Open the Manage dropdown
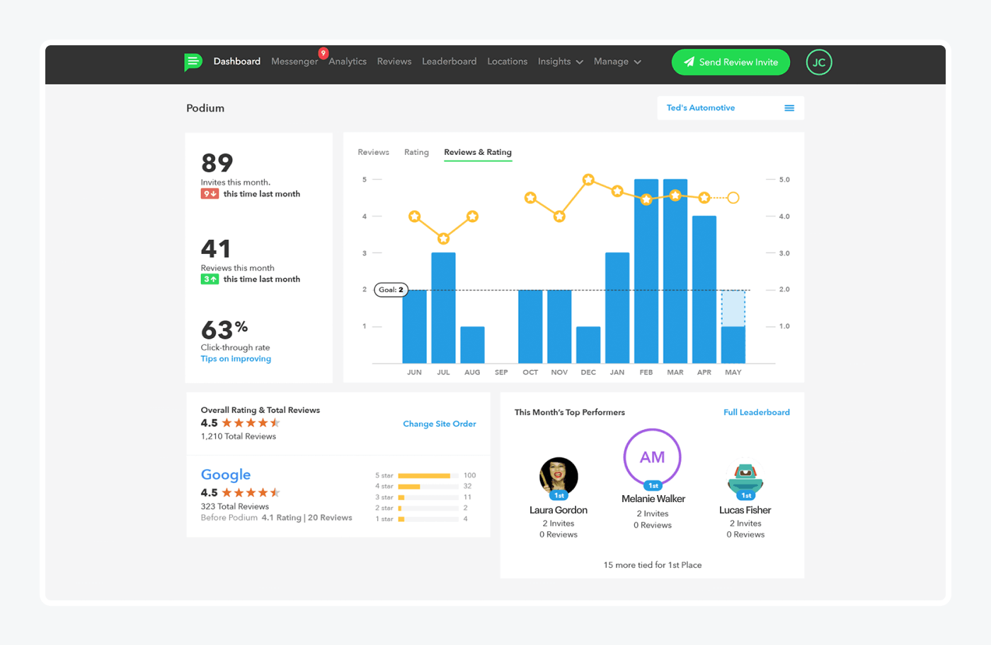This screenshot has width=991, height=645. 617,62
